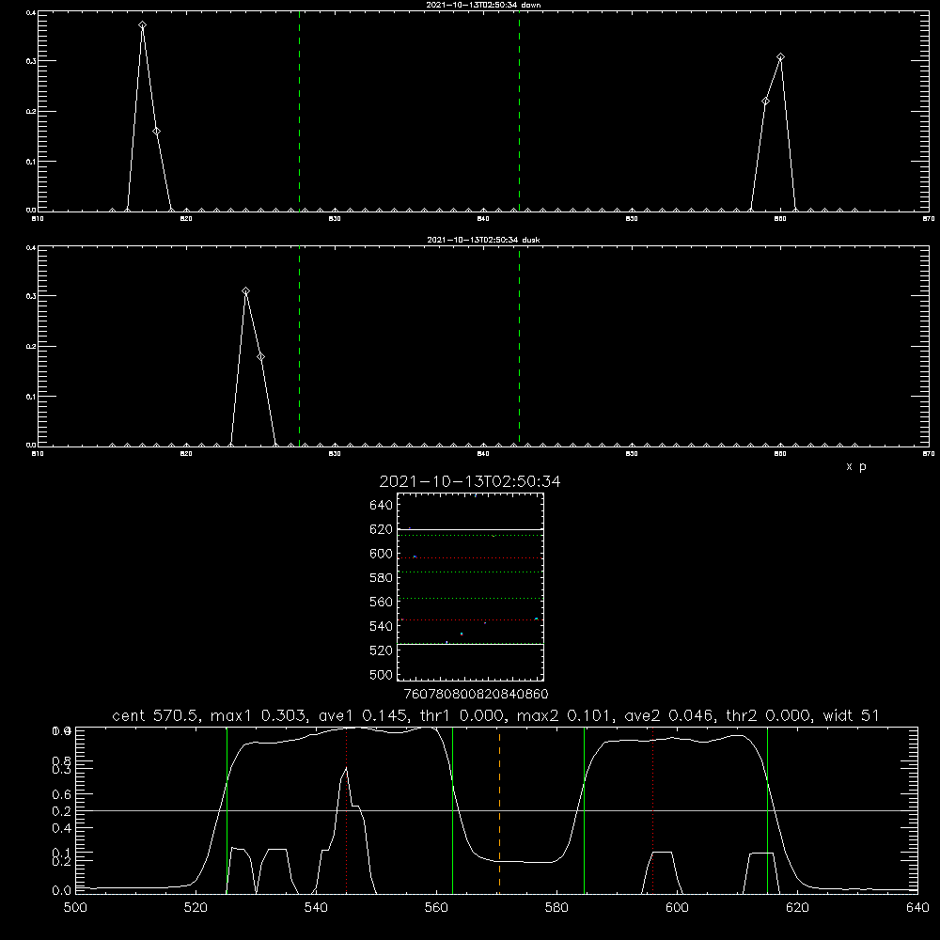
Task: Click the '2021-10-13T02:50:34 dawn' plot title
Action: (x=483, y=5)
